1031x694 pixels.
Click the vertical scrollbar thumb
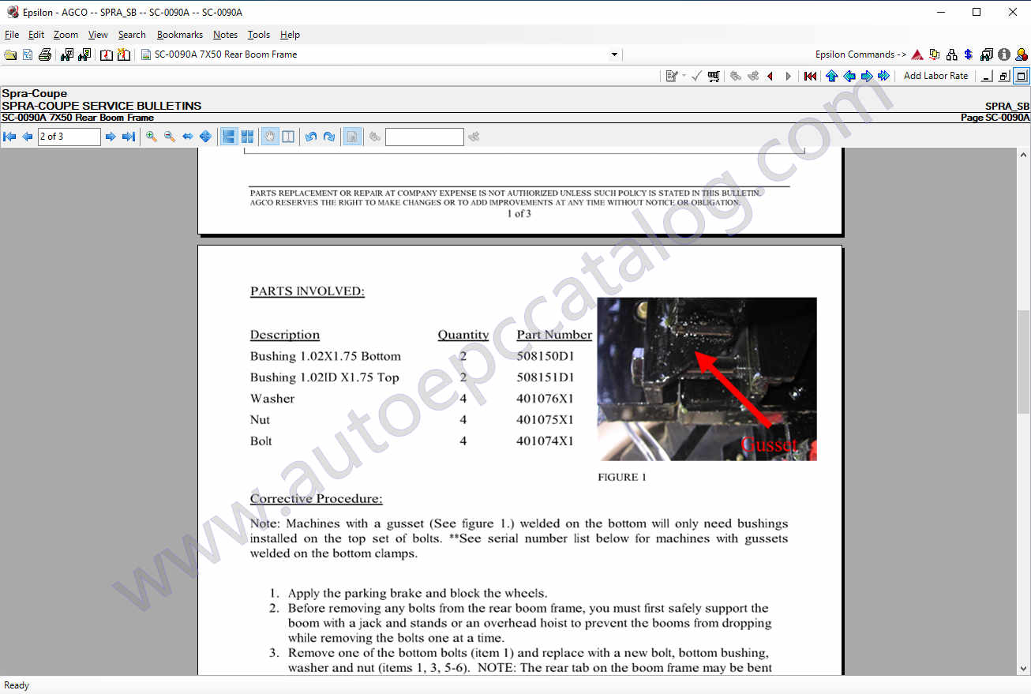click(1023, 361)
